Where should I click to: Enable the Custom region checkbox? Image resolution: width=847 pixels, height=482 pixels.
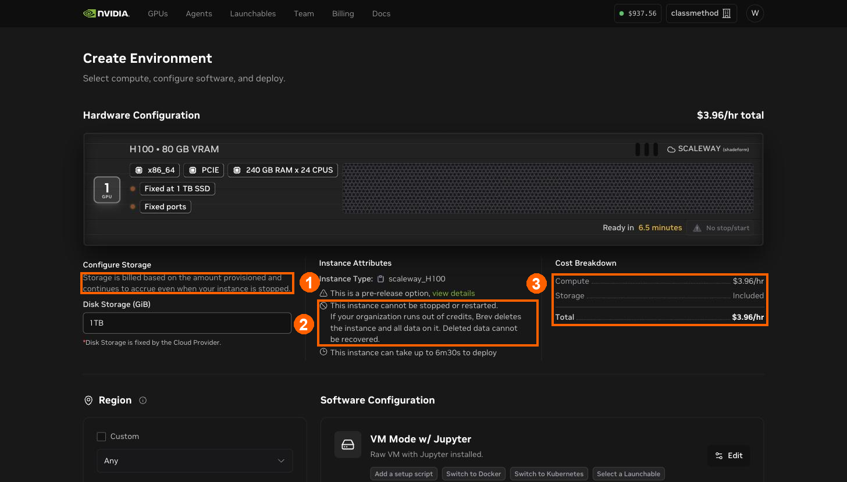(101, 437)
